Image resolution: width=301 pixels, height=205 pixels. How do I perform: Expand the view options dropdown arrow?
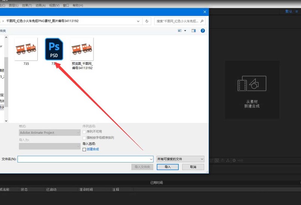(185, 31)
